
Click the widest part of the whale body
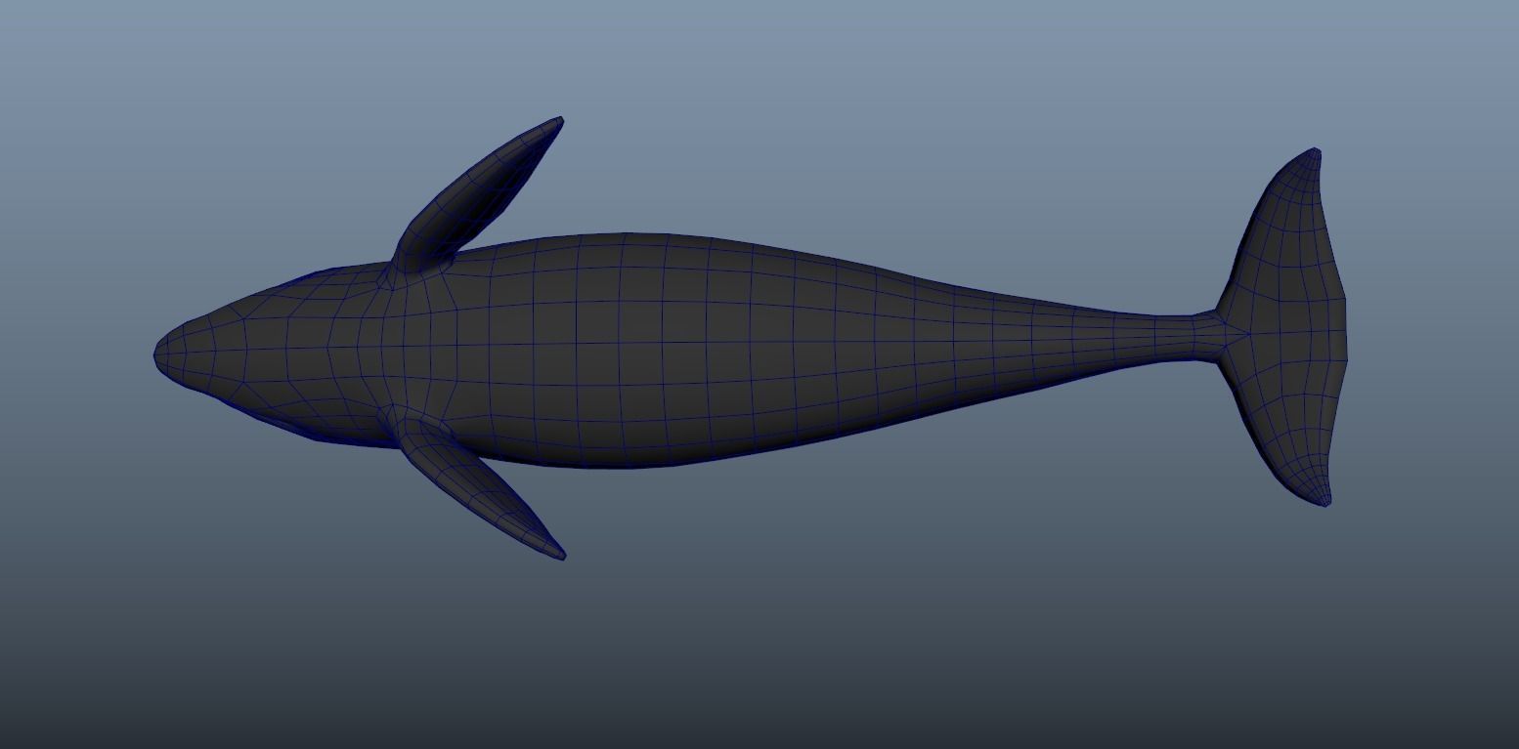pyautogui.click(x=626, y=350)
